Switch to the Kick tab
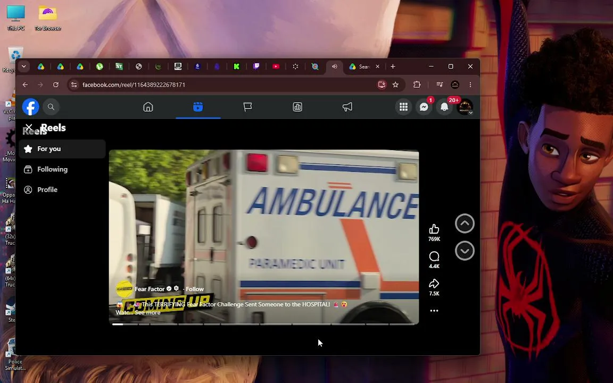The height and width of the screenshot is (383, 613). [x=236, y=66]
